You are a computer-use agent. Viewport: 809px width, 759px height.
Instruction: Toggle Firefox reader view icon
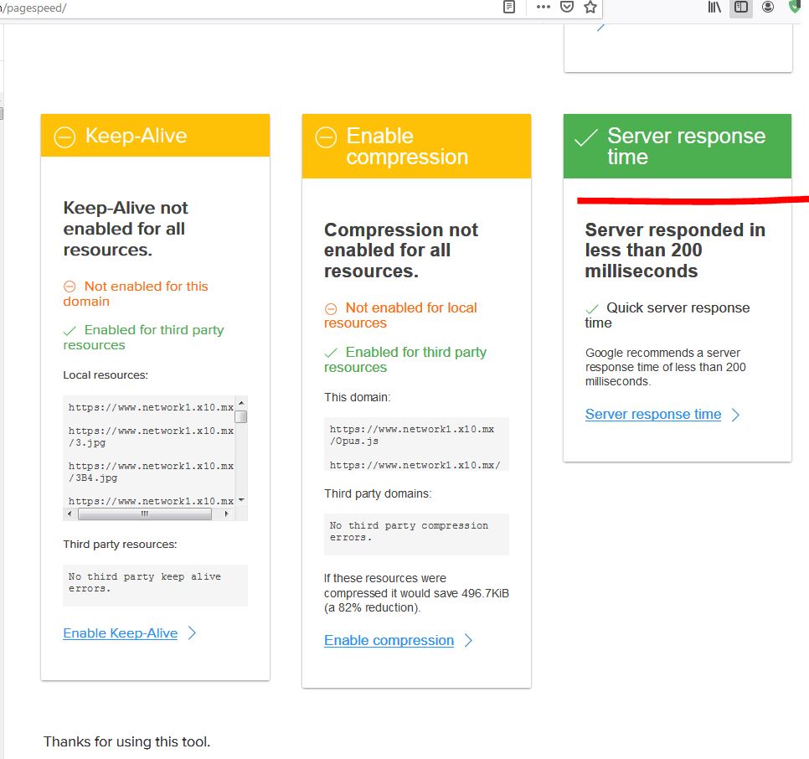click(508, 8)
